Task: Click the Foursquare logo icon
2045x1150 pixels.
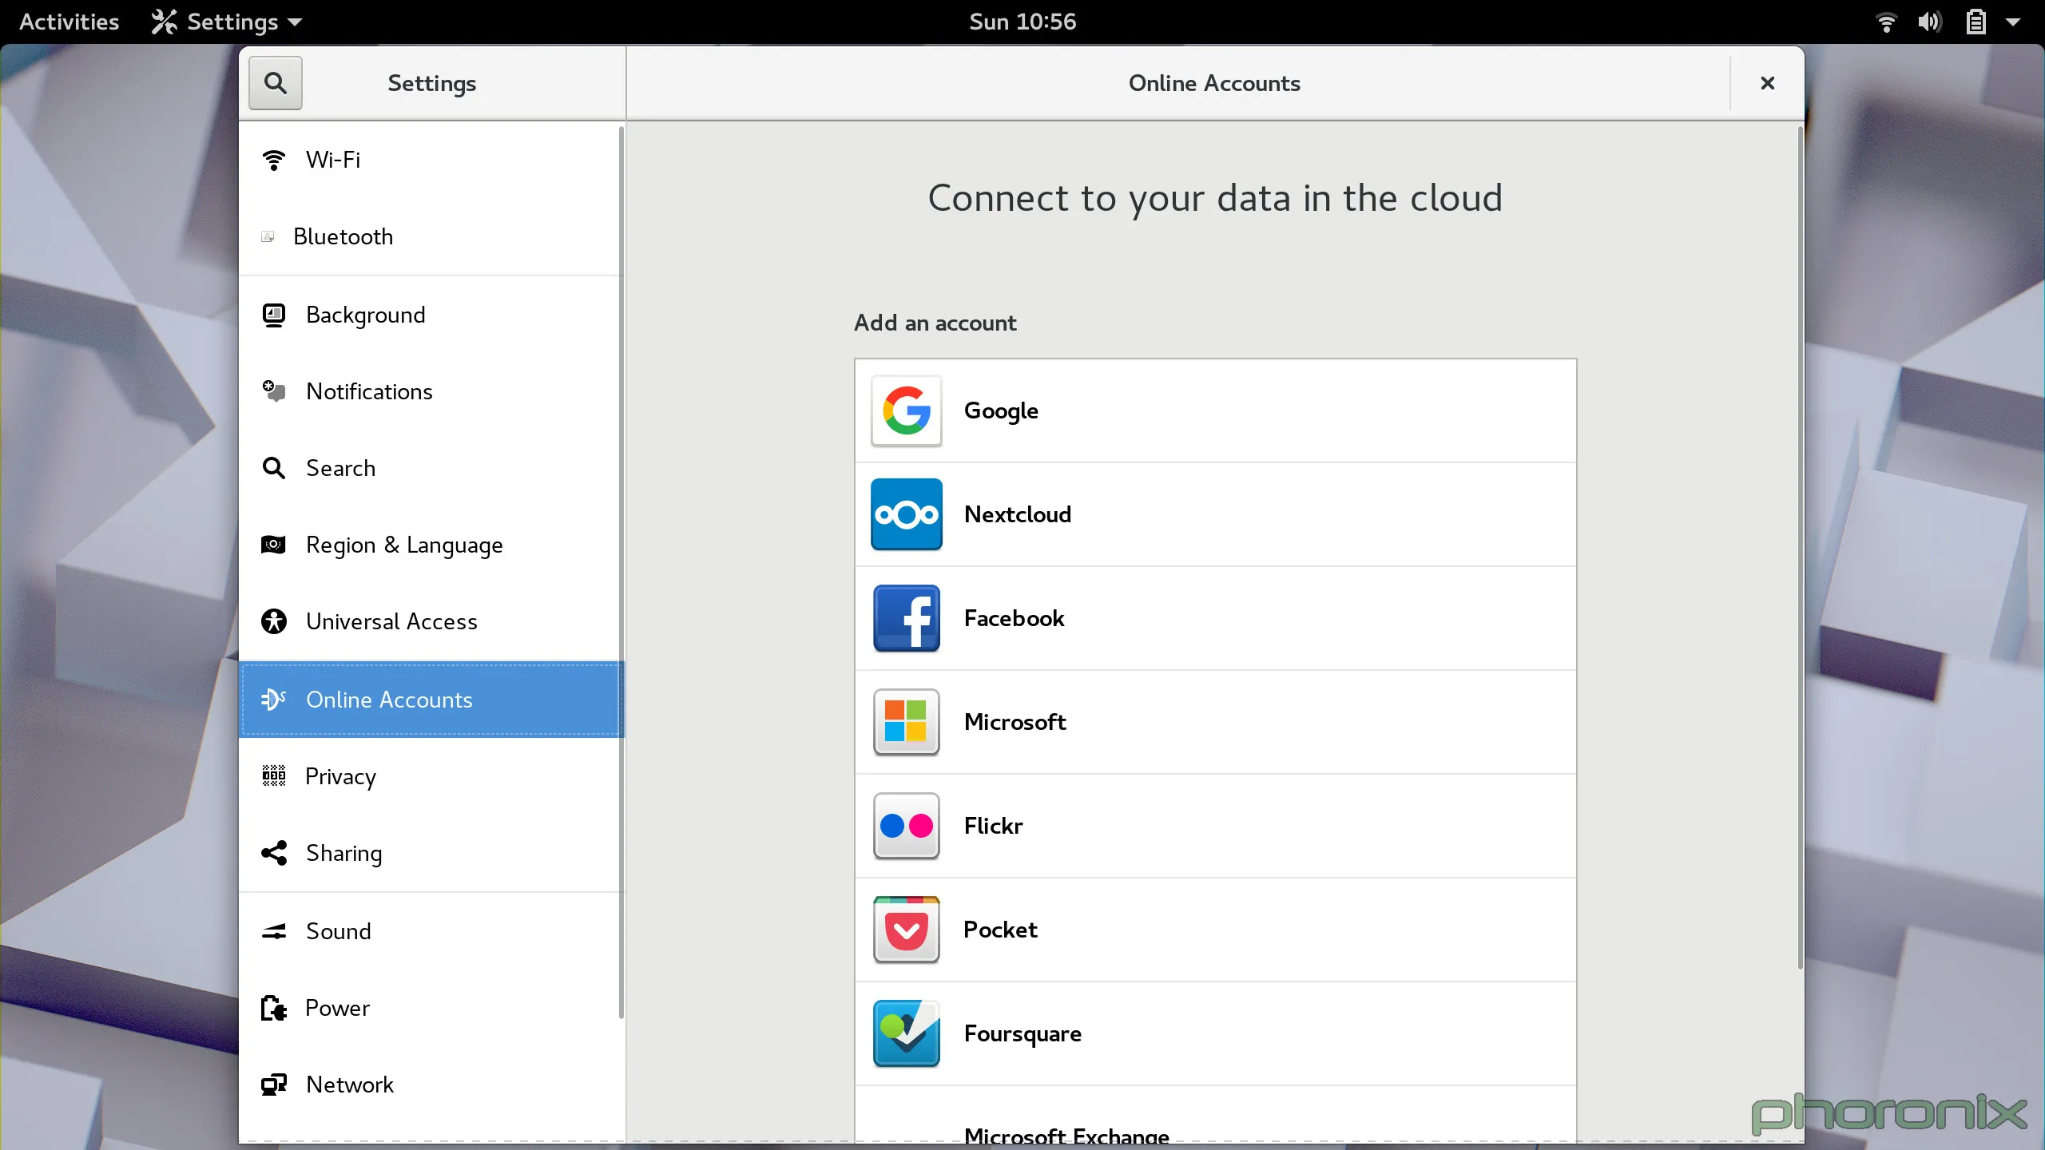Action: click(907, 1033)
